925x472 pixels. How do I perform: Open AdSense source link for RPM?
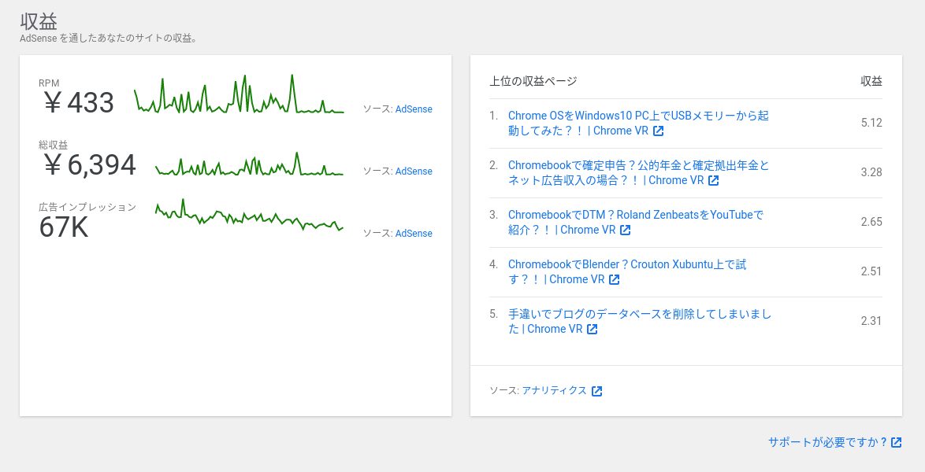414,109
